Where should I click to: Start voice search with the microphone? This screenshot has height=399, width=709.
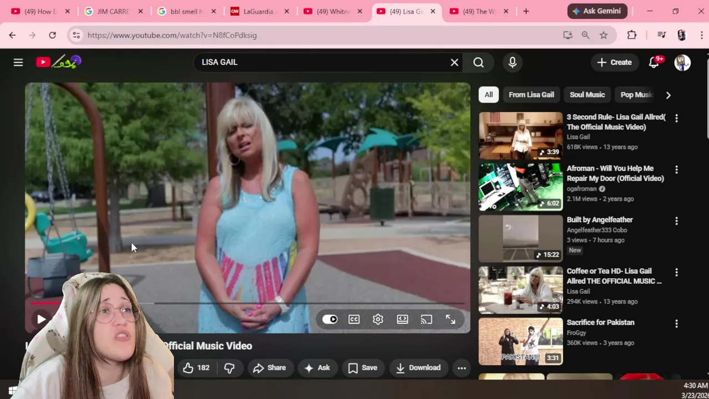point(512,62)
